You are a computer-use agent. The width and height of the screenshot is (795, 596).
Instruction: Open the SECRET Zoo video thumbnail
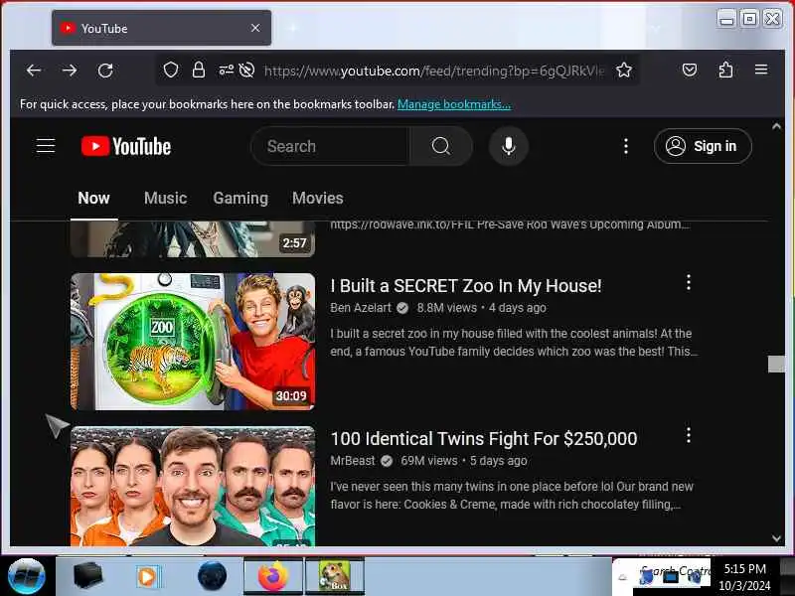(x=193, y=342)
